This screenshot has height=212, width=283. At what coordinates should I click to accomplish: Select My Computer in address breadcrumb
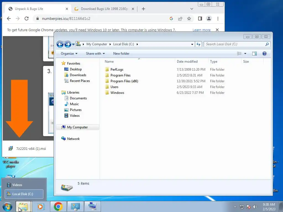[x=97, y=44]
